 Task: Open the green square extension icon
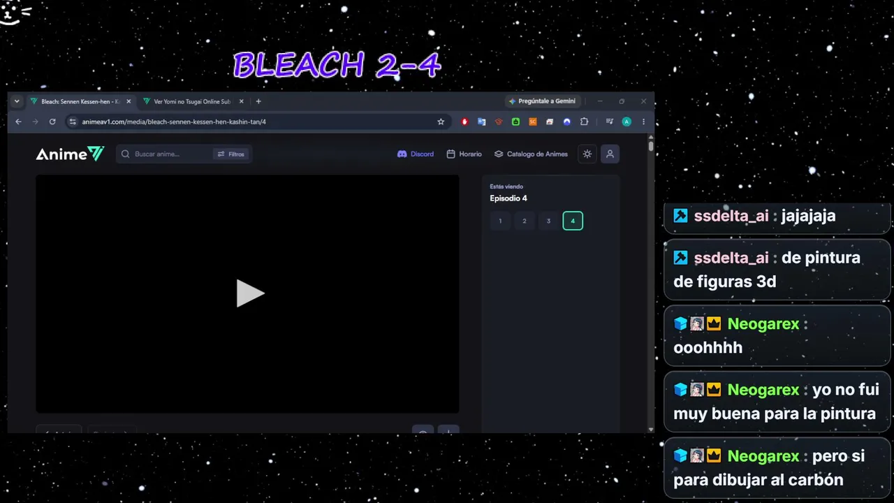pos(515,122)
